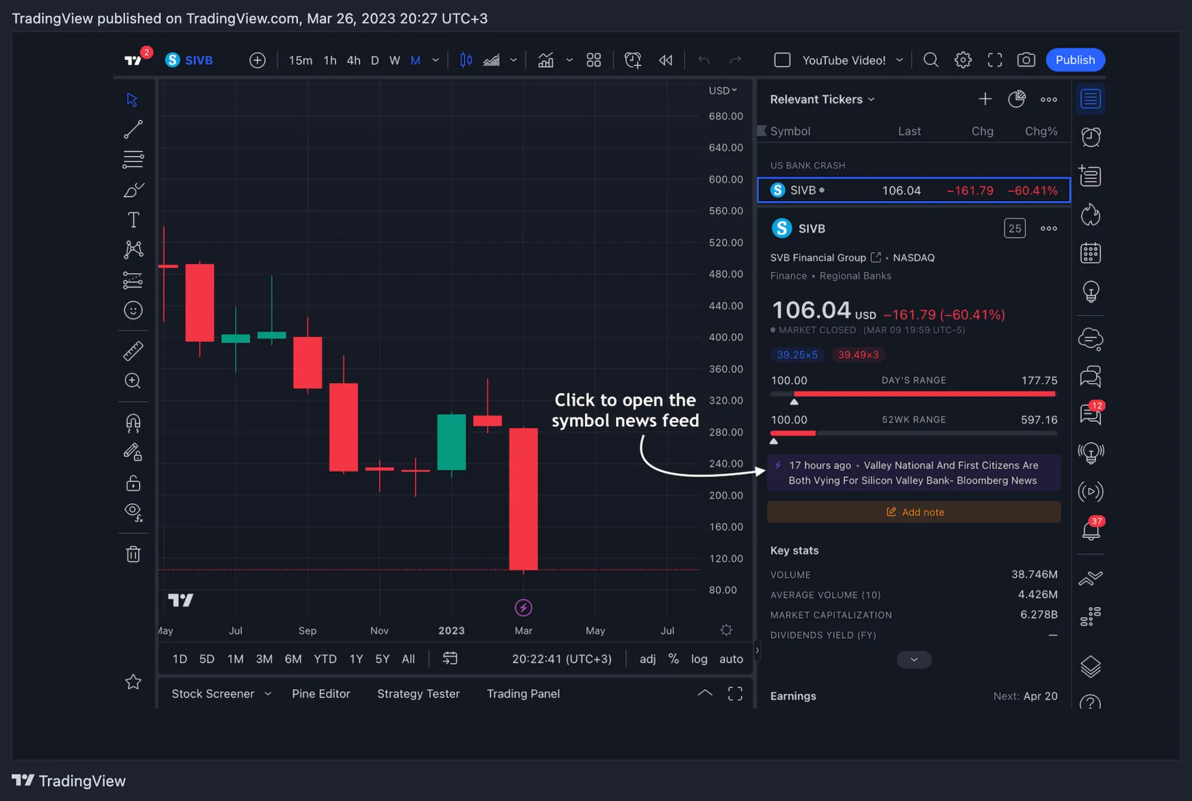Open the layout grid selector
This screenshot has height=801, width=1192.
(594, 60)
